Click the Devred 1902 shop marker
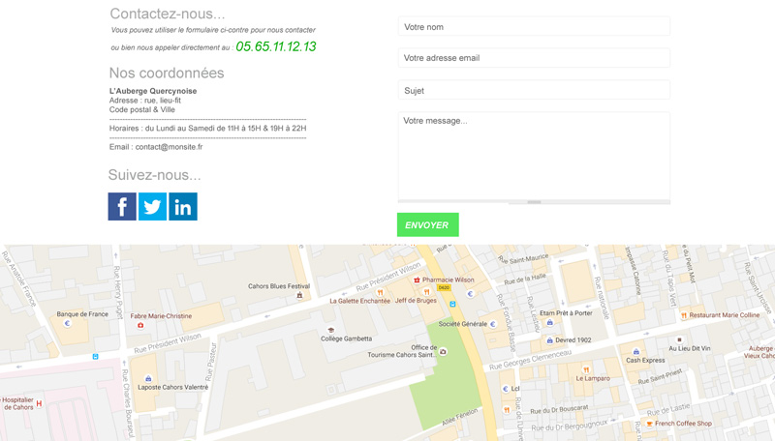The height and width of the screenshot is (441, 775). coord(549,340)
